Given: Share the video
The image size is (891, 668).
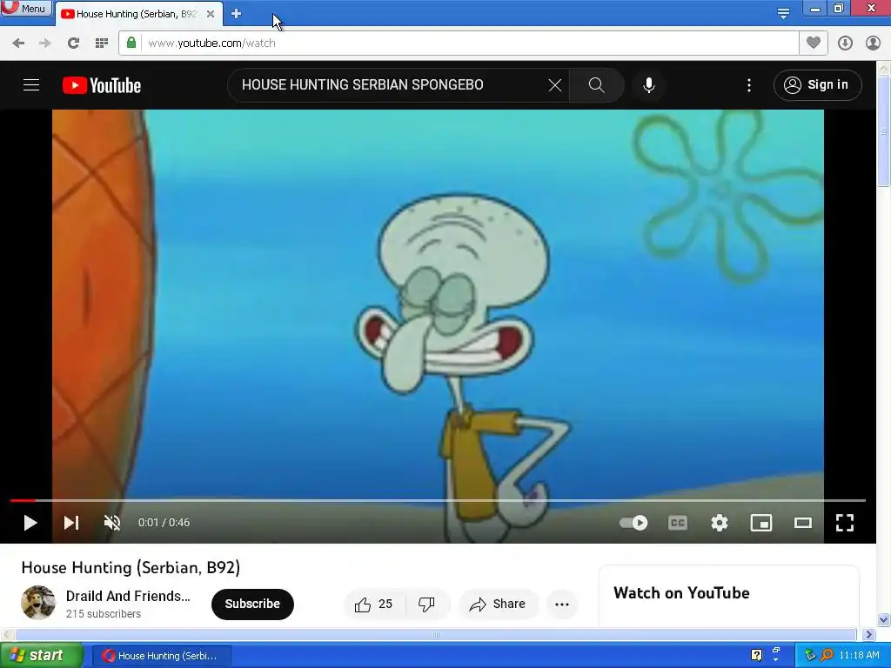Looking at the screenshot, I should click(498, 605).
